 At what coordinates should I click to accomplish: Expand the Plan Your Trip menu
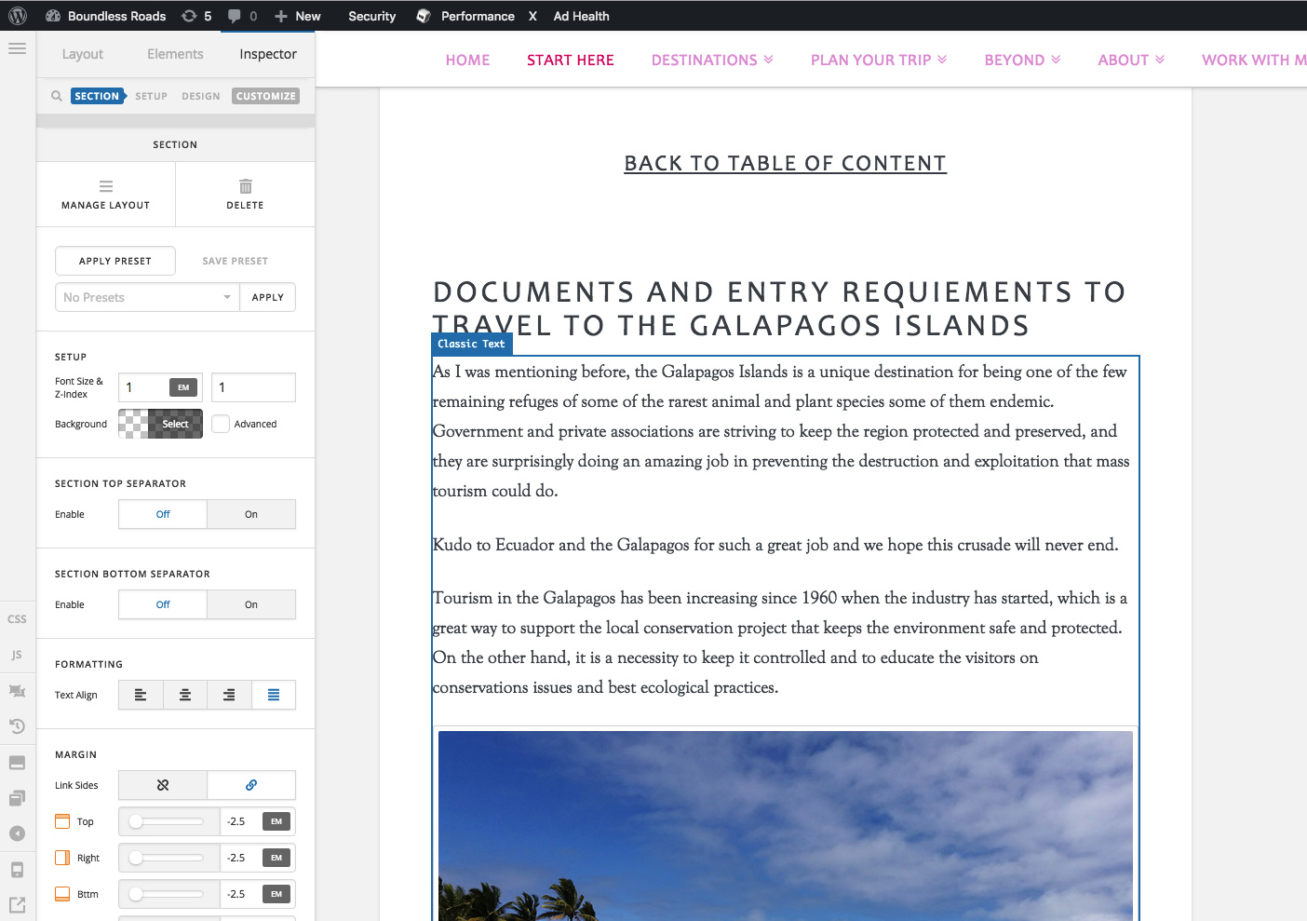[878, 60]
